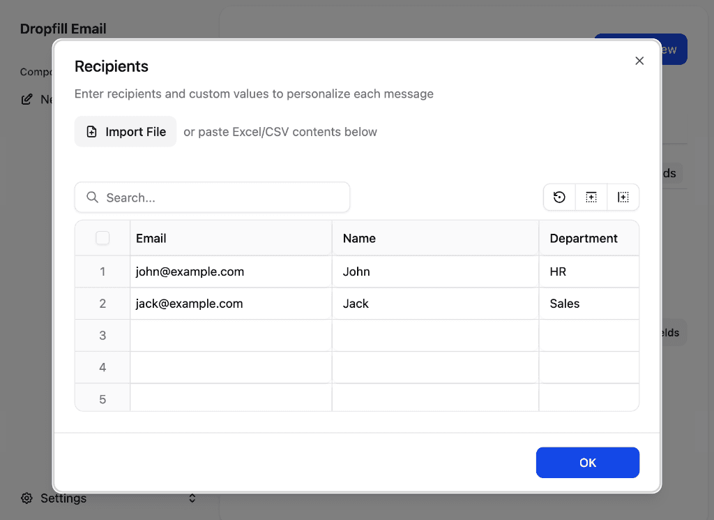Select the Name column header

point(435,238)
